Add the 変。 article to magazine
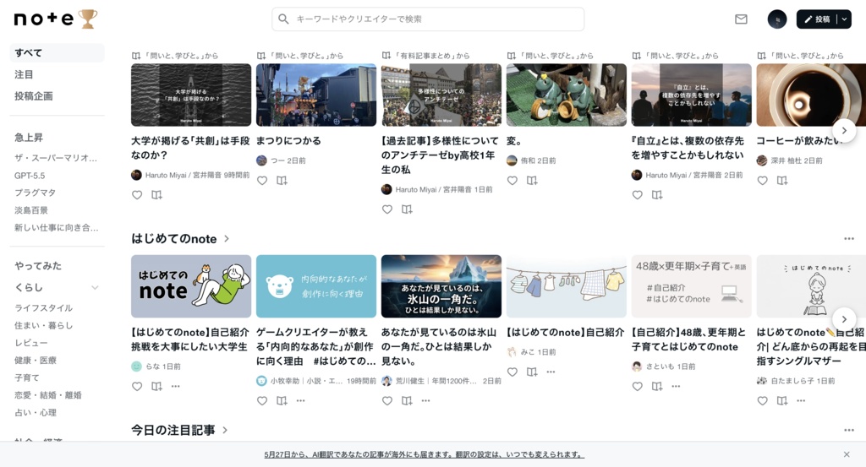 click(x=532, y=180)
